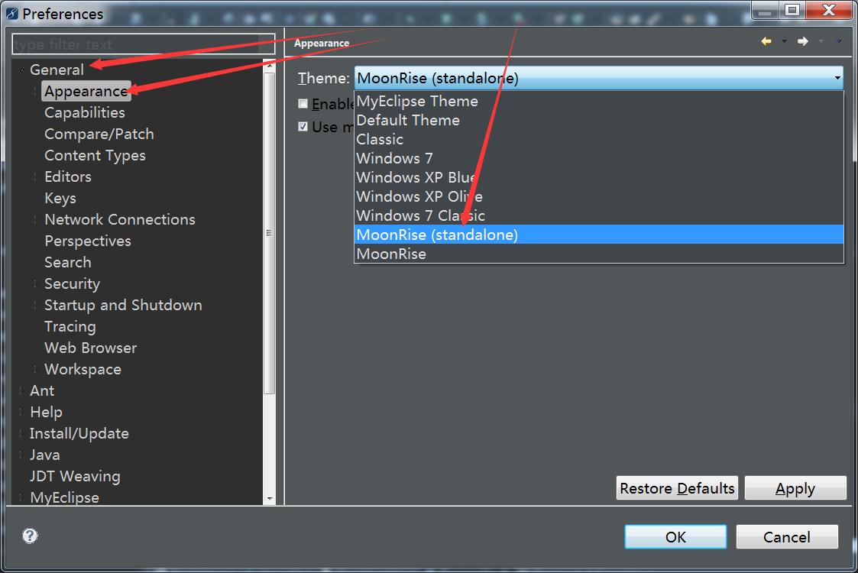Confirm the preferences with OK
Screen dimensions: 858x573
click(676, 537)
